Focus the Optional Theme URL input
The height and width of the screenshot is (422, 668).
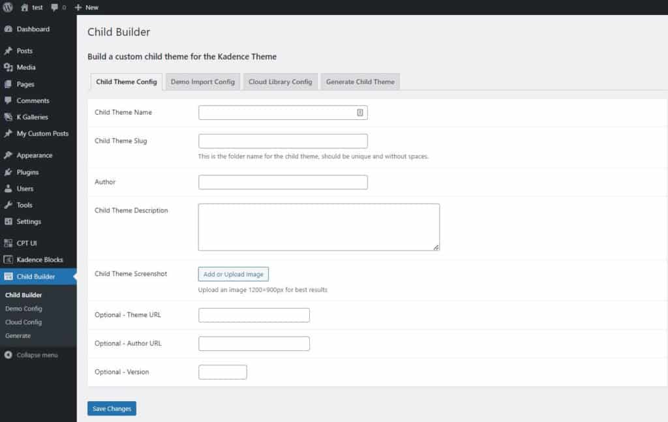click(x=254, y=315)
